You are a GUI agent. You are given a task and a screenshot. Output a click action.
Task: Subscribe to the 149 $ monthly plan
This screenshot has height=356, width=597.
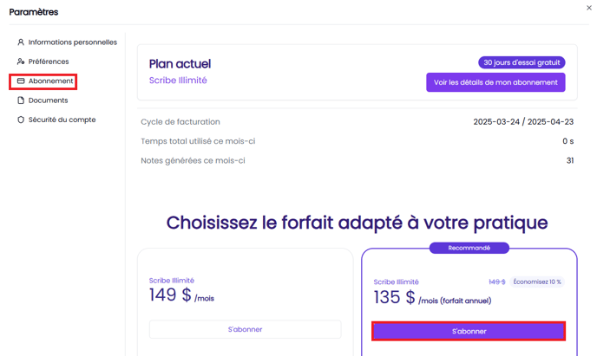[245, 329]
